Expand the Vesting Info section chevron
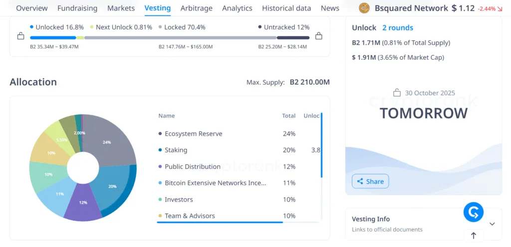Image resolution: width=511 pixels, height=247 pixels. (492, 224)
